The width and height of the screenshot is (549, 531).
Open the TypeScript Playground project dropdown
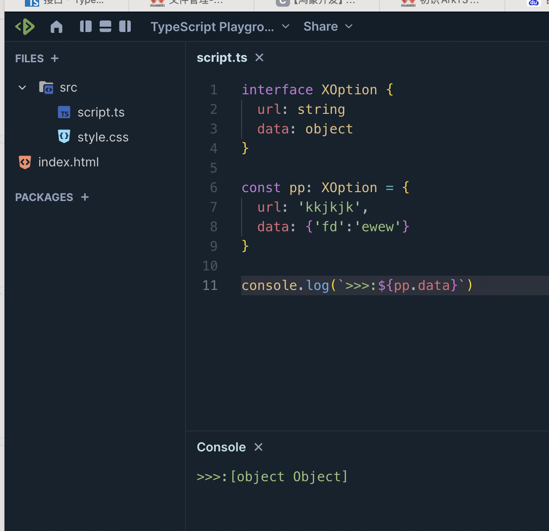click(x=220, y=27)
